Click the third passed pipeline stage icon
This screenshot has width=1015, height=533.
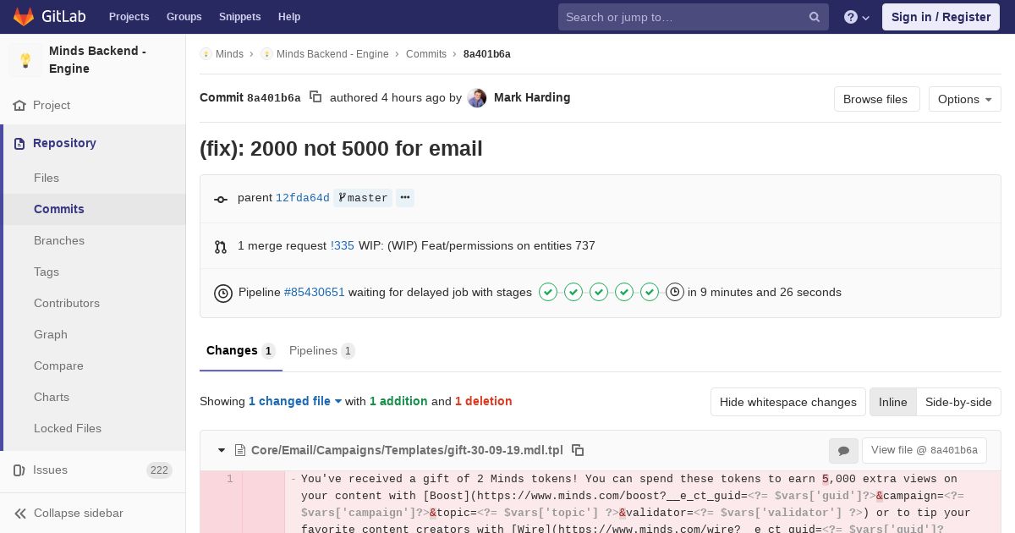click(x=599, y=293)
